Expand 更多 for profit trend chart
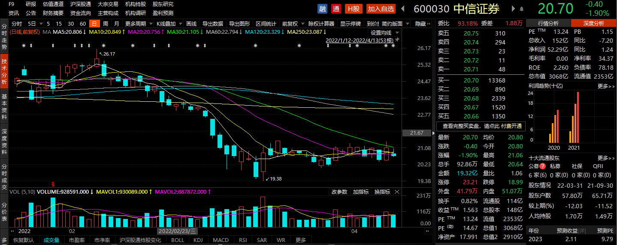 [x=605, y=86]
